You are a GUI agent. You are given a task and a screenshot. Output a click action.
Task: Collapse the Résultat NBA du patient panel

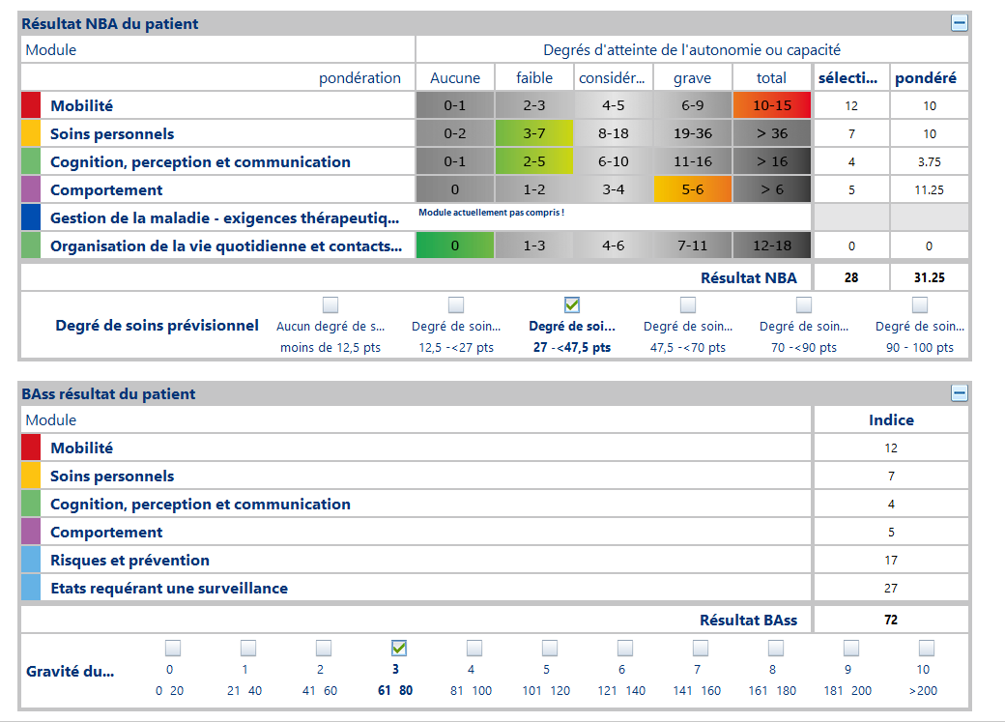pos(959,23)
